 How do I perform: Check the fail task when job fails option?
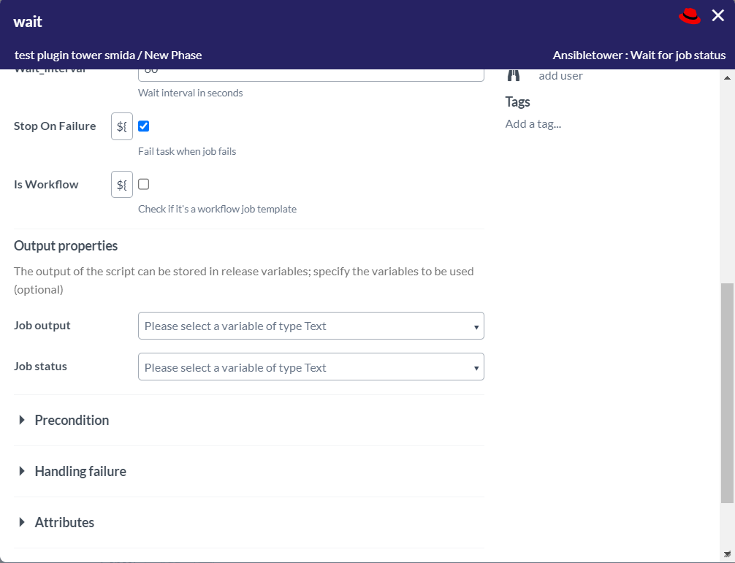(x=143, y=126)
